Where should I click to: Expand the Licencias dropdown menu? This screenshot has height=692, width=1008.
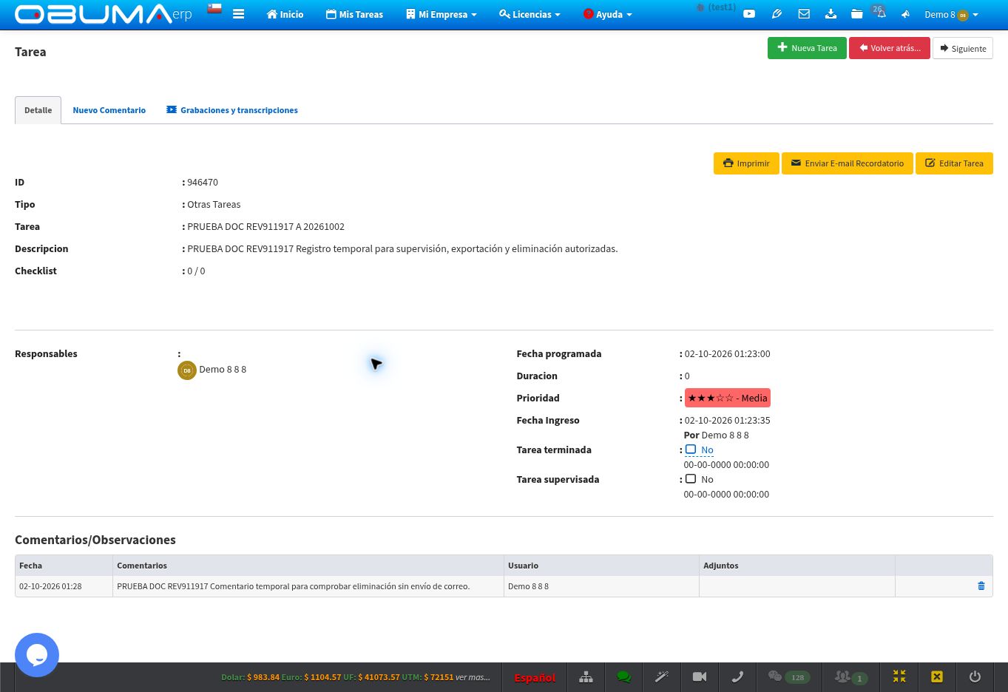coord(530,14)
